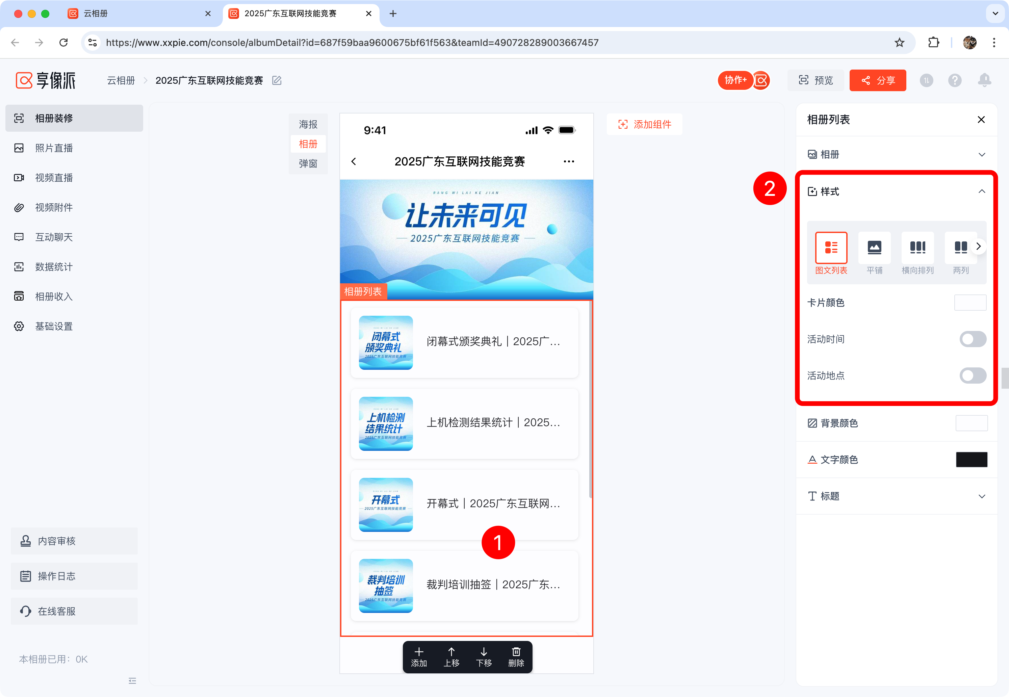Collapse the sidebar menu icon
The height and width of the screenshot is (697, 1009).
point(132,680)
